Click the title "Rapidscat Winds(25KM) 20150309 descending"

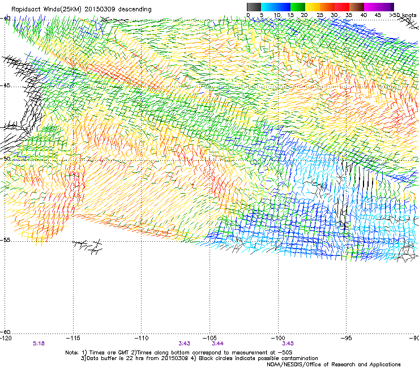pos(81,10)
